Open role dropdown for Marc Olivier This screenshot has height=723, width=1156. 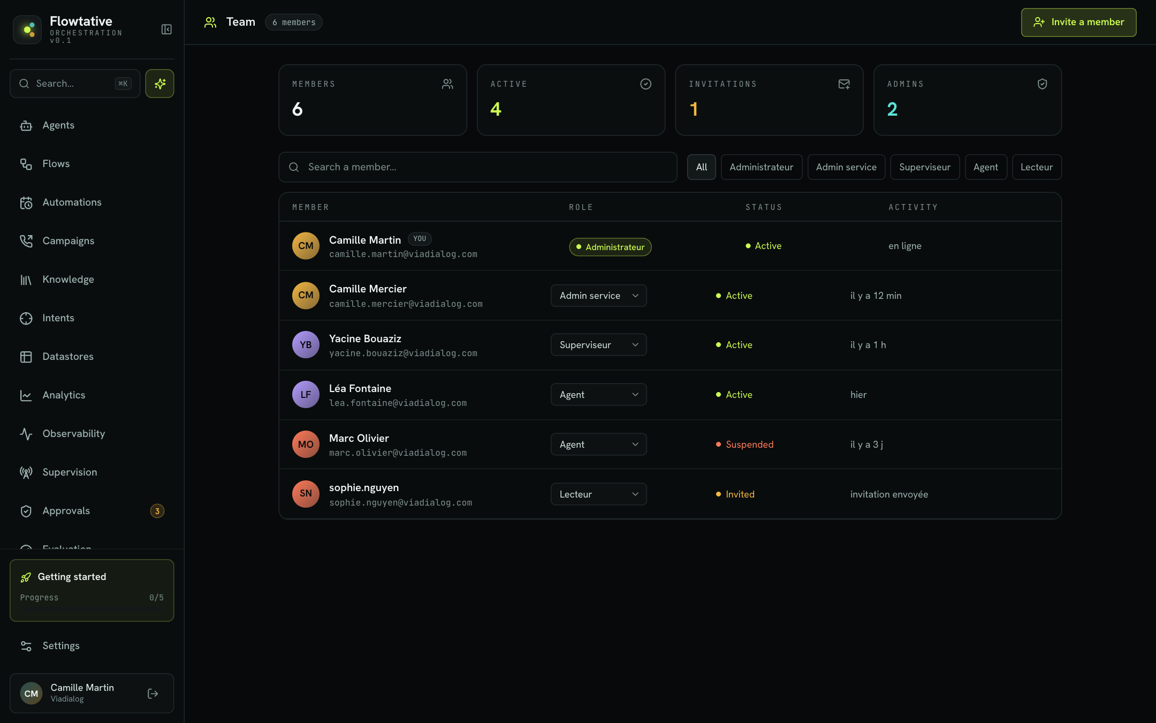click(598, 445)
